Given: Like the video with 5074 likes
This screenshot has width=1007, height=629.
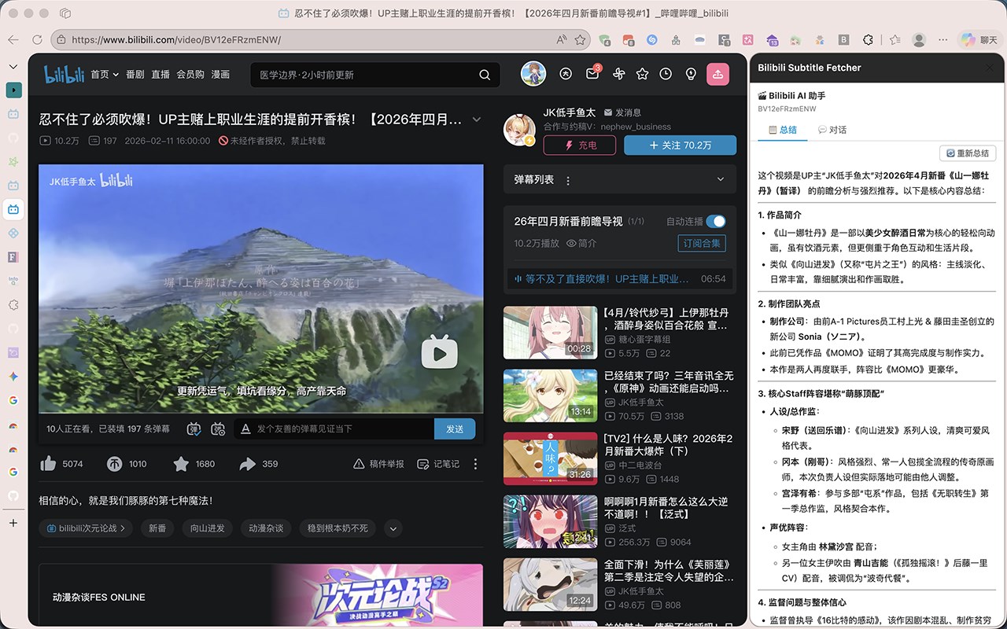Looking at the screenshot, I should [x=48, y=464].
